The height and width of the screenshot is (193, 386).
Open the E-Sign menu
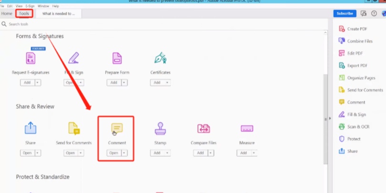click(x=30, y=6)
